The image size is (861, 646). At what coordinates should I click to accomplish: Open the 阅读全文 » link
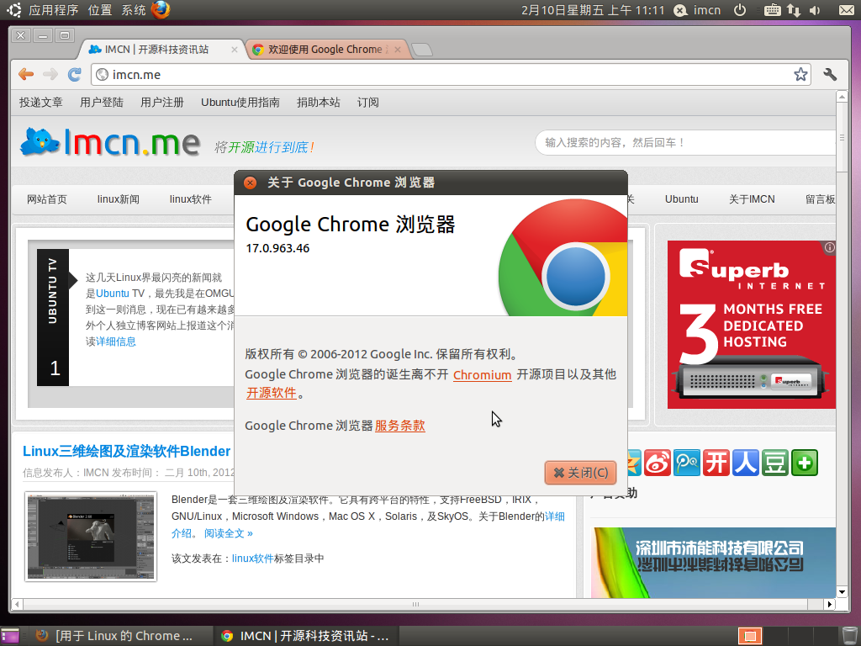pyautogui.click(x=229, y=533)
